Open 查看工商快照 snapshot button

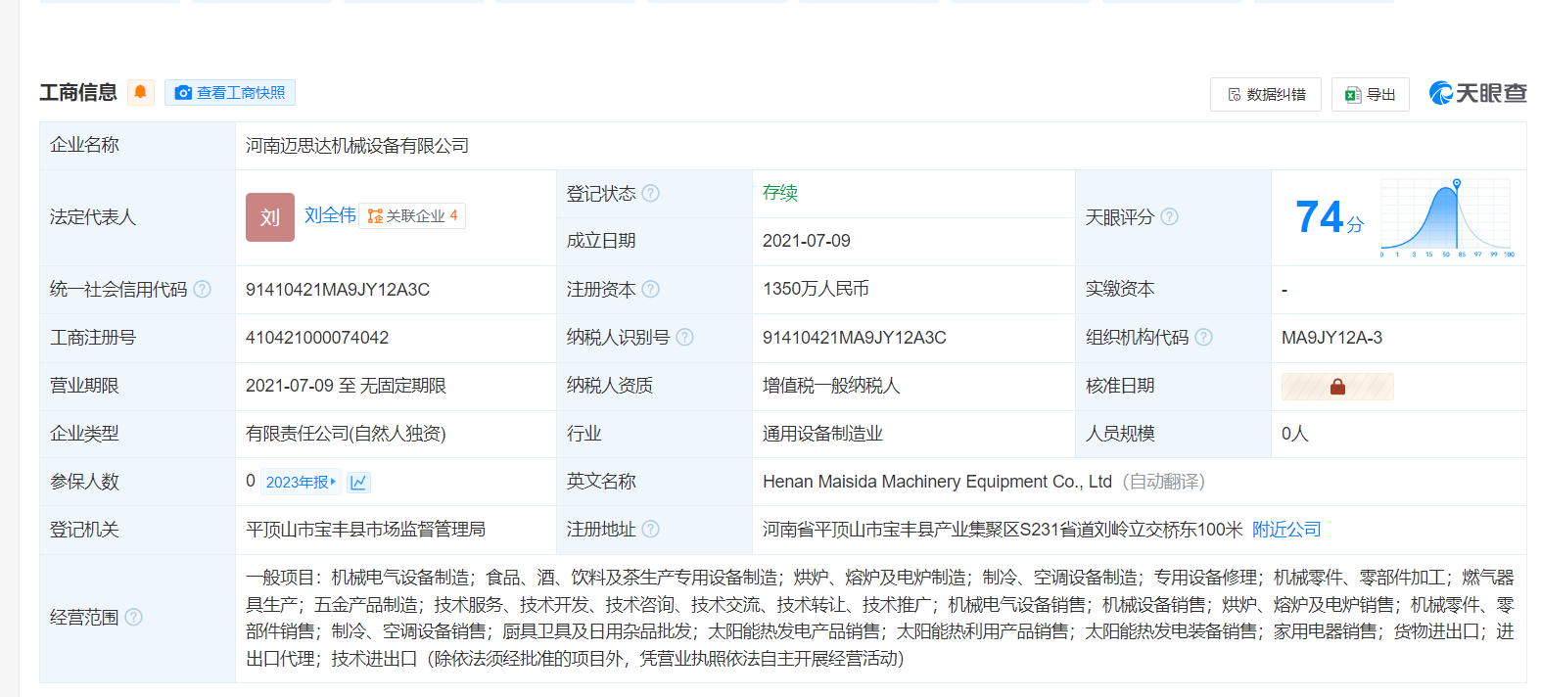[x=230, y=92]
